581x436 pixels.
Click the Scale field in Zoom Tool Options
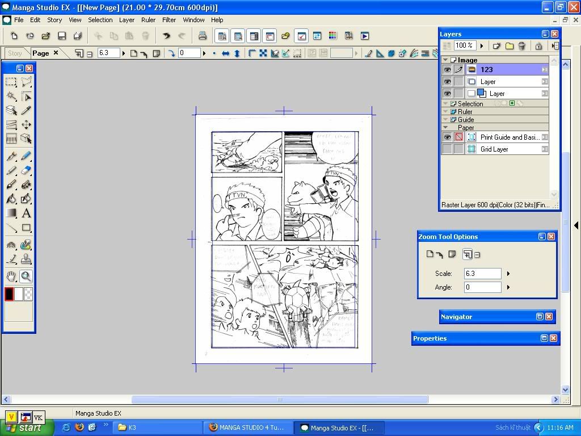point(482,274)
